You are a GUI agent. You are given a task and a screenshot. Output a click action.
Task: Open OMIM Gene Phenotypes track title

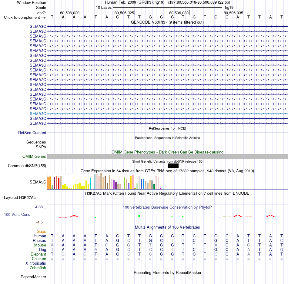(x=167, y=152)
